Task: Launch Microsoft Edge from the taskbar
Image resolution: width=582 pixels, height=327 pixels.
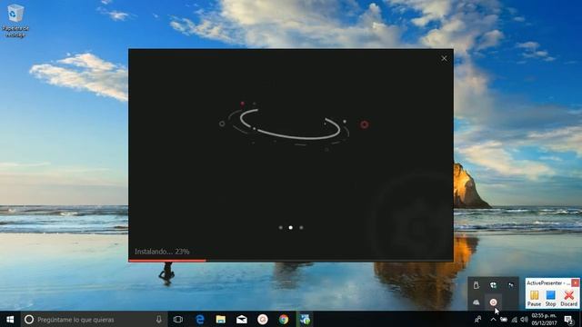Action: click(200, 319)
